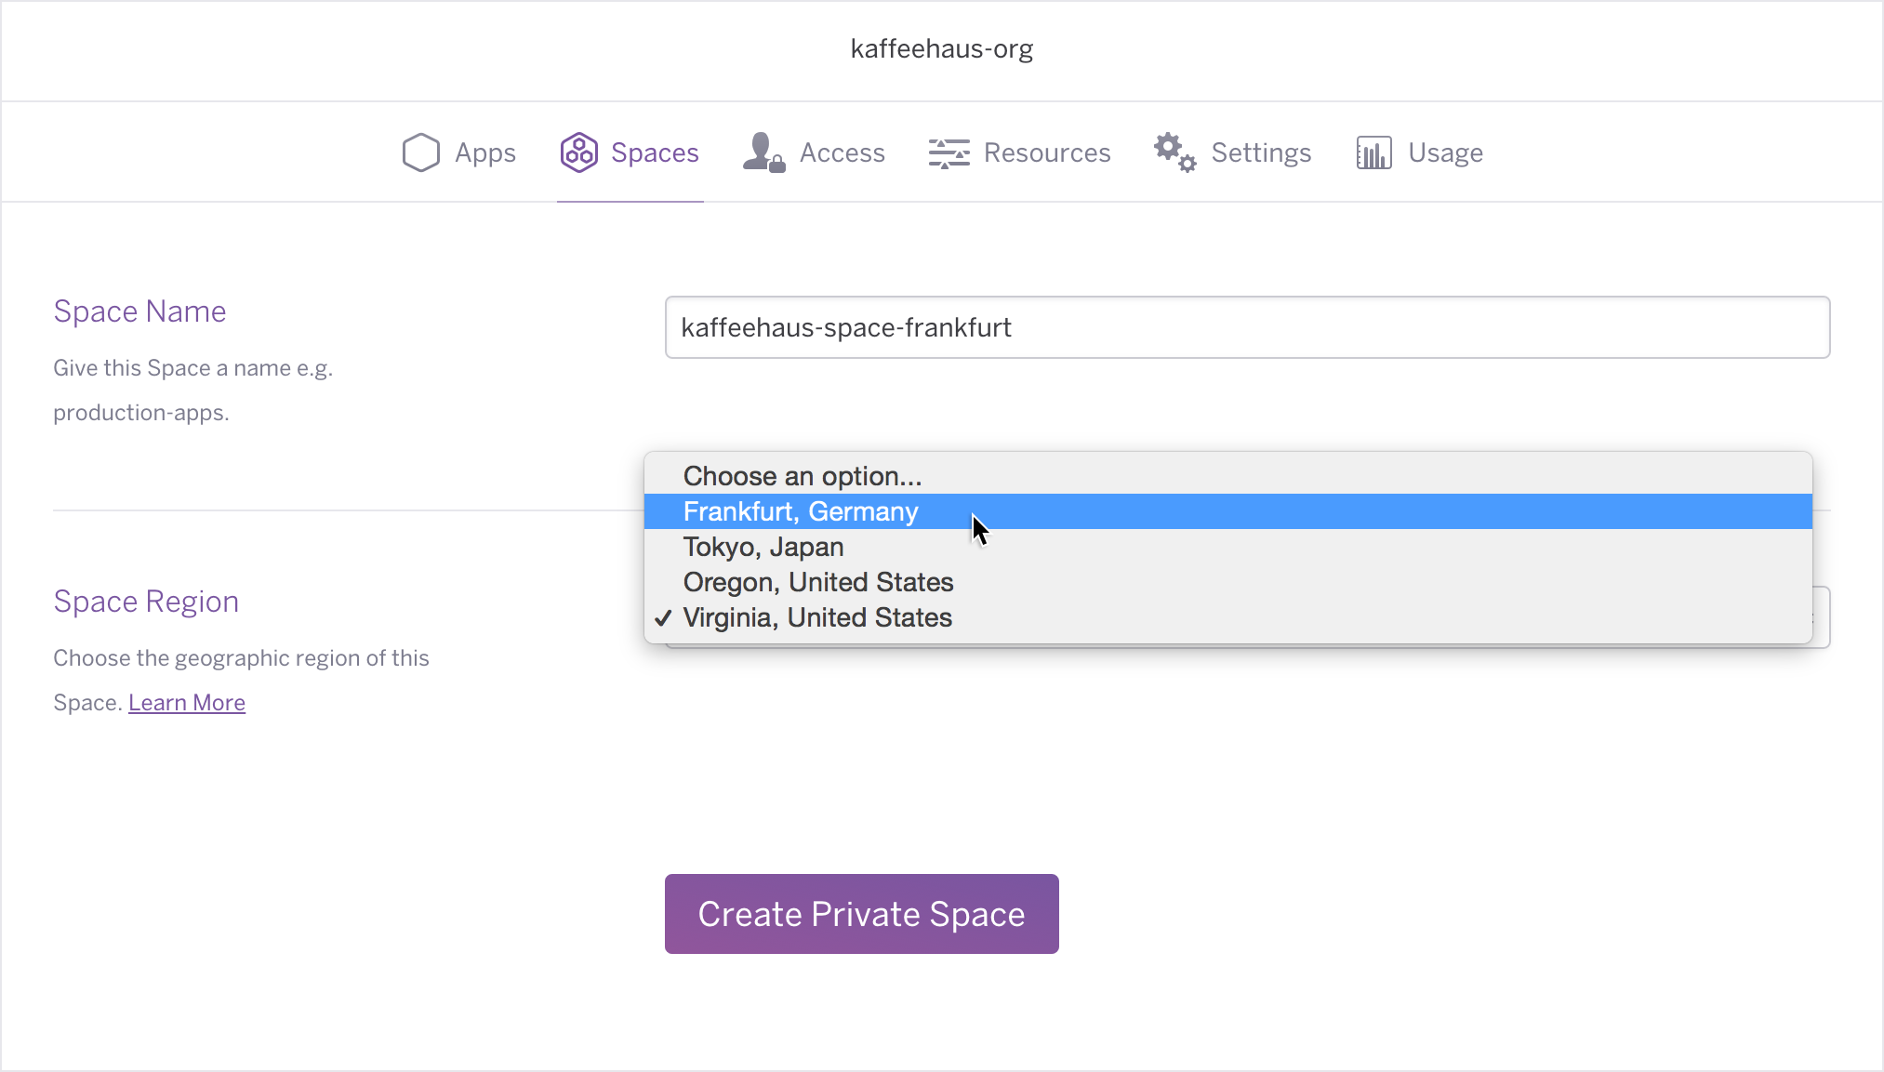
Task: Switch to the Access tab
Action: [x=842, y=152]
